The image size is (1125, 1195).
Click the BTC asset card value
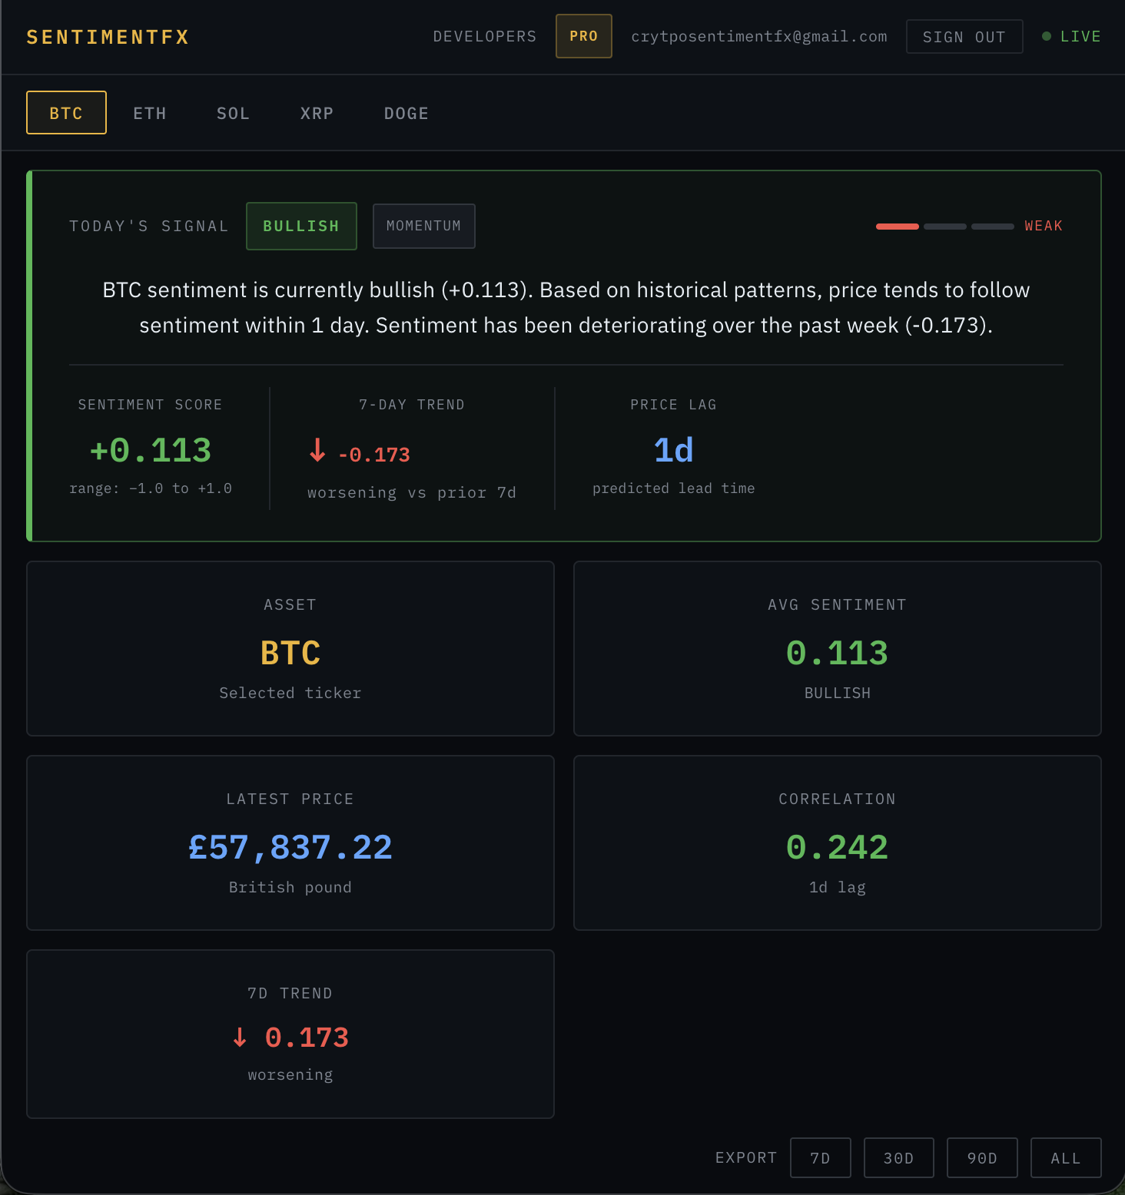pyautogui.click(x=290, y=653)
